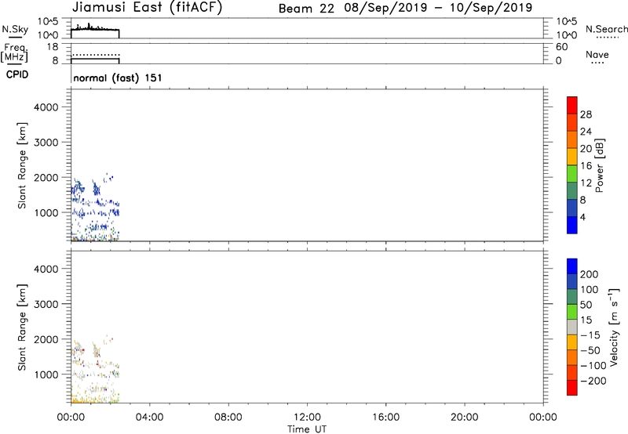Click the '08:00' time tick label
The height and width of the screenshot is (434, 628).
click(228, 418)
